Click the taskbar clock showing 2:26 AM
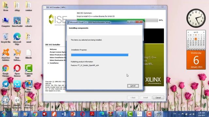The height and width of the screenshot is (117, 209). 201,114
